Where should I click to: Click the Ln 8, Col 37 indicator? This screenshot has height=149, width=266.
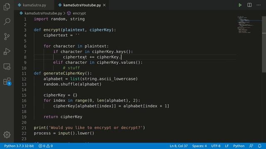click(179, 146)
